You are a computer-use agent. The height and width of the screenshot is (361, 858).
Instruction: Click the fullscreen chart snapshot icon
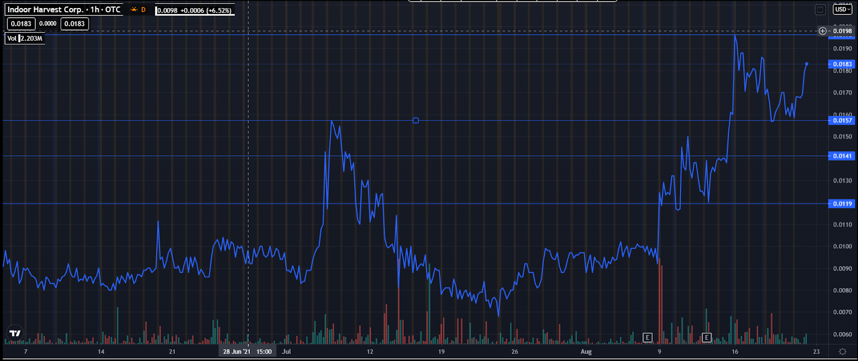(x=820, y=9)
